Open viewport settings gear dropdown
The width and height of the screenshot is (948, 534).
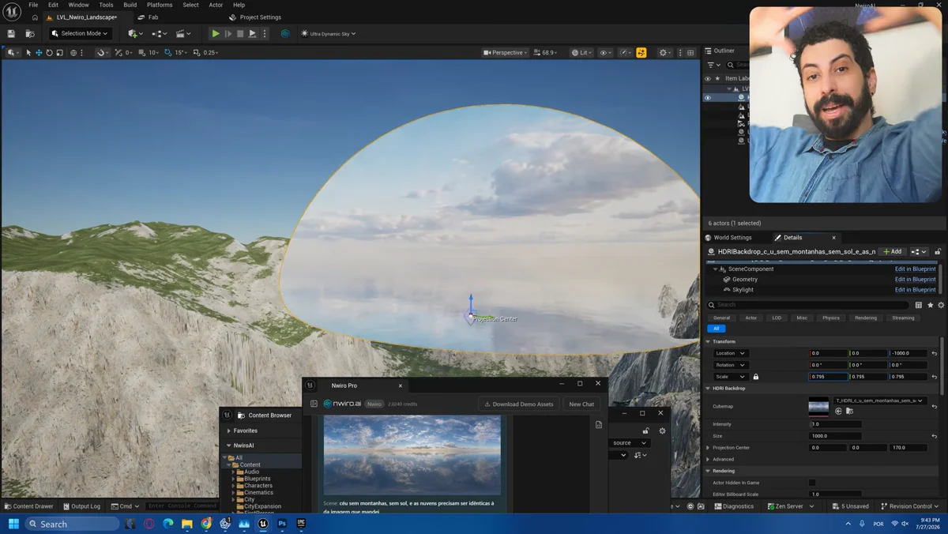coord(665,53)
